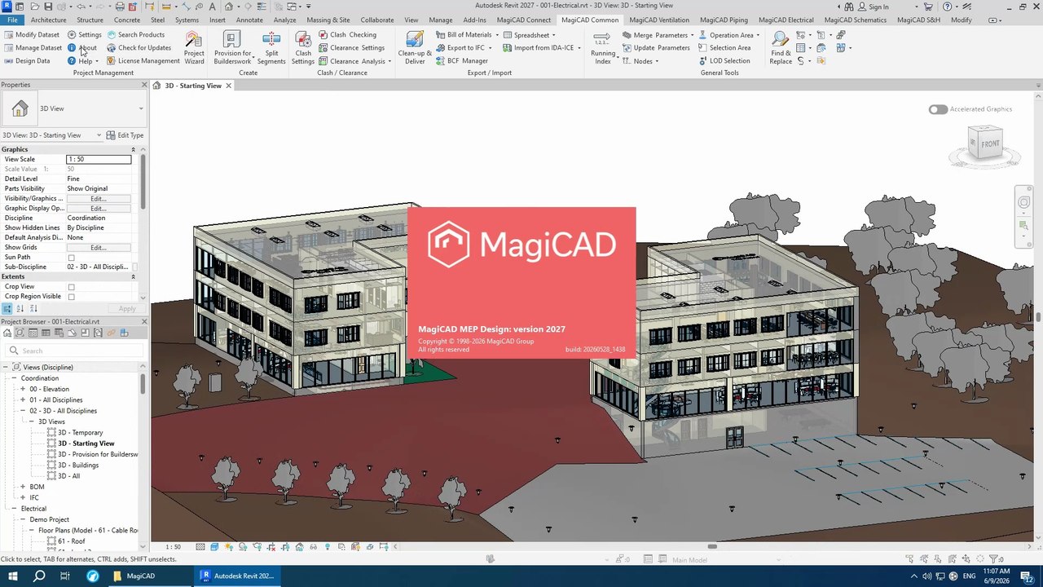Collapse the Electrical tree node
Image resolution: width=1043 pixels, height=587 pixels.
[14, 509]
